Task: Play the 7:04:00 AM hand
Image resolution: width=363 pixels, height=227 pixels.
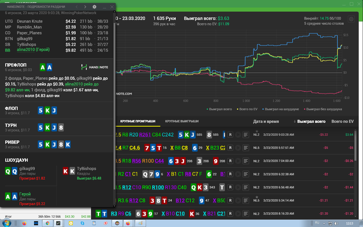Action: (238, 161)
